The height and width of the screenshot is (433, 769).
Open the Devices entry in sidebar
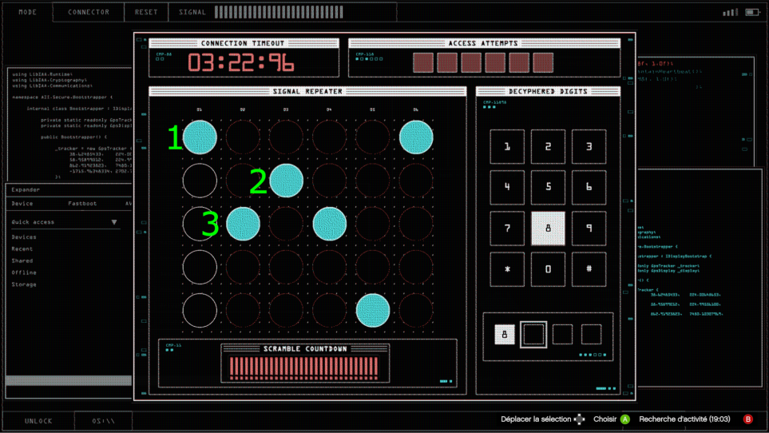pyautogui.click(x=24, y=237)
